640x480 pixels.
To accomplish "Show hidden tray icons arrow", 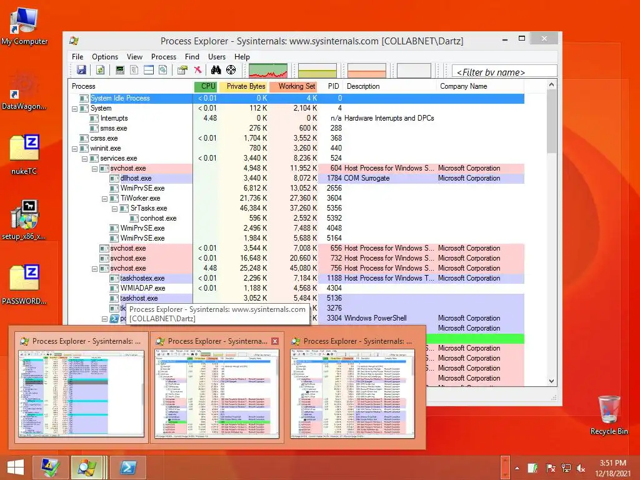I will (x=517, y=468).
